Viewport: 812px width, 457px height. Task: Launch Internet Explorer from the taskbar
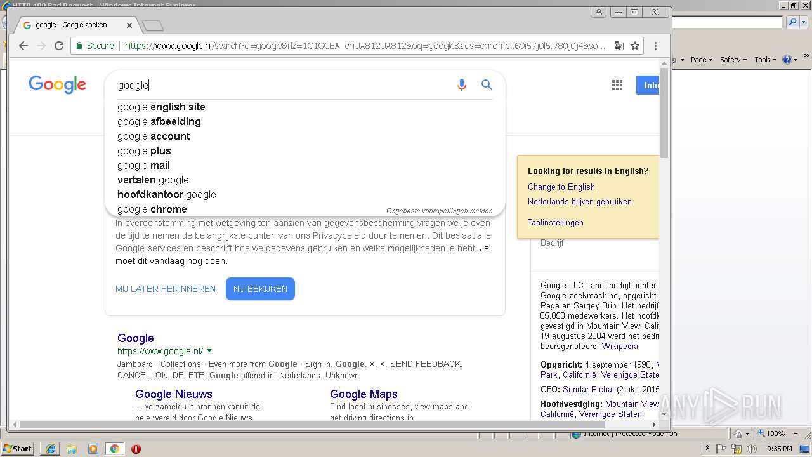tap(50, 449)
